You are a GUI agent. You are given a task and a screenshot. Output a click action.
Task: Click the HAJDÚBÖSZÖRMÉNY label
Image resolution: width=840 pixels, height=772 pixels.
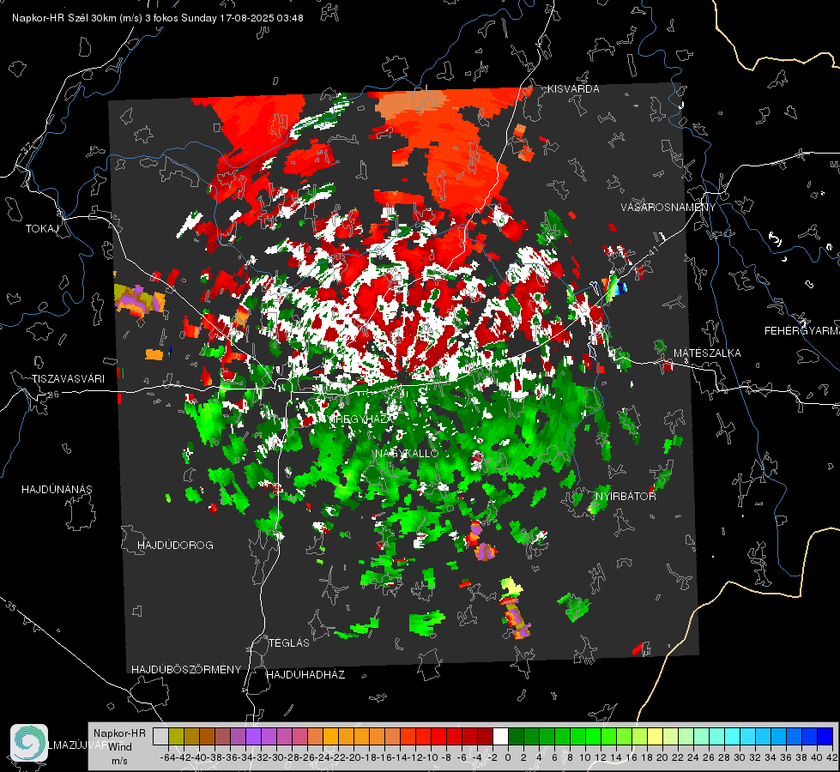pos(186,669)
